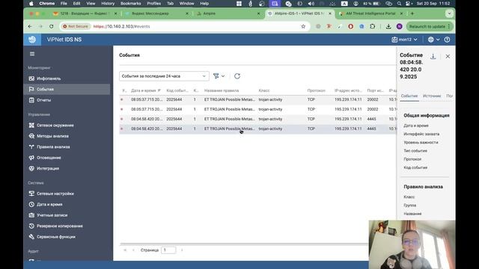Viewport: 479px width, 269px height.
Task: Open a new browser tab
Action: [412, 13]
